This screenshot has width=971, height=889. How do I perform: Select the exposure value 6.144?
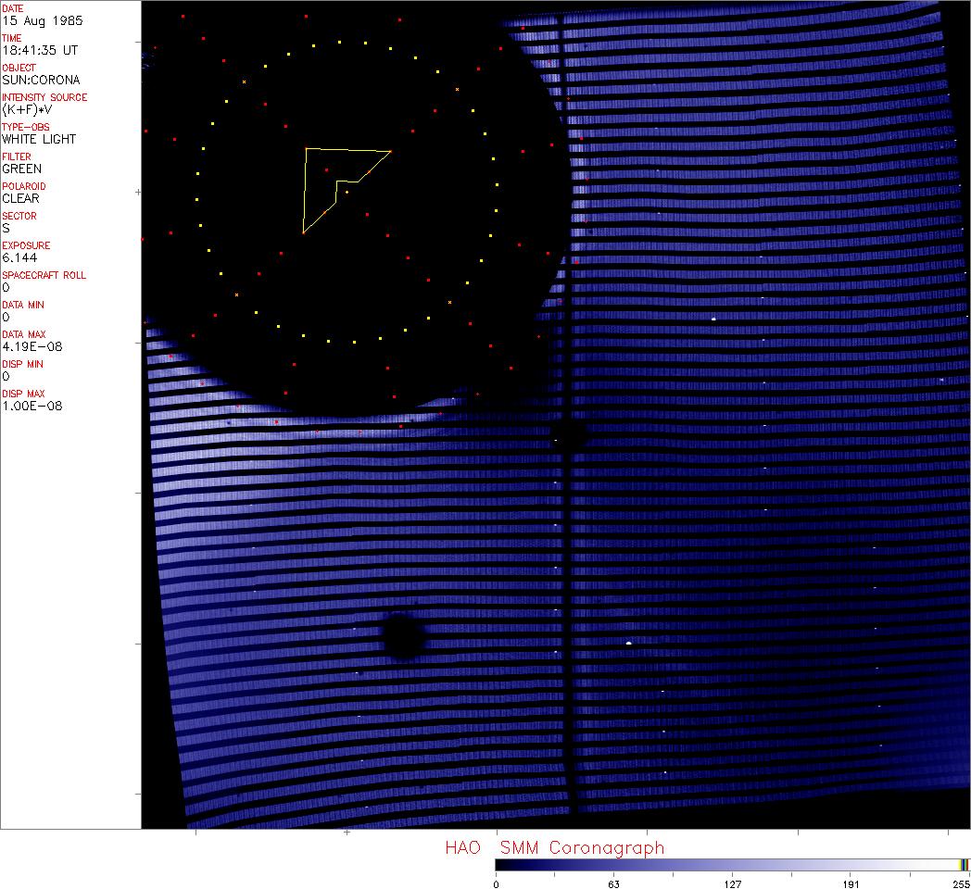coord(19,257)
